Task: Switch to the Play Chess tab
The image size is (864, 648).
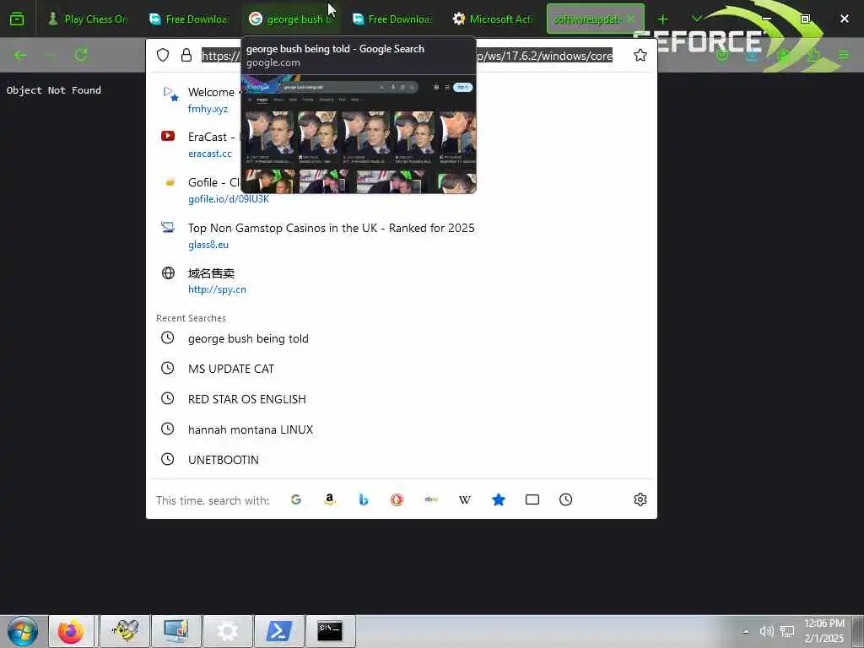Action: [87, 19]
